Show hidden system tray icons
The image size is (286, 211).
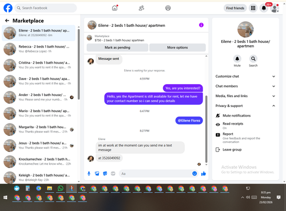click(243, 197)
